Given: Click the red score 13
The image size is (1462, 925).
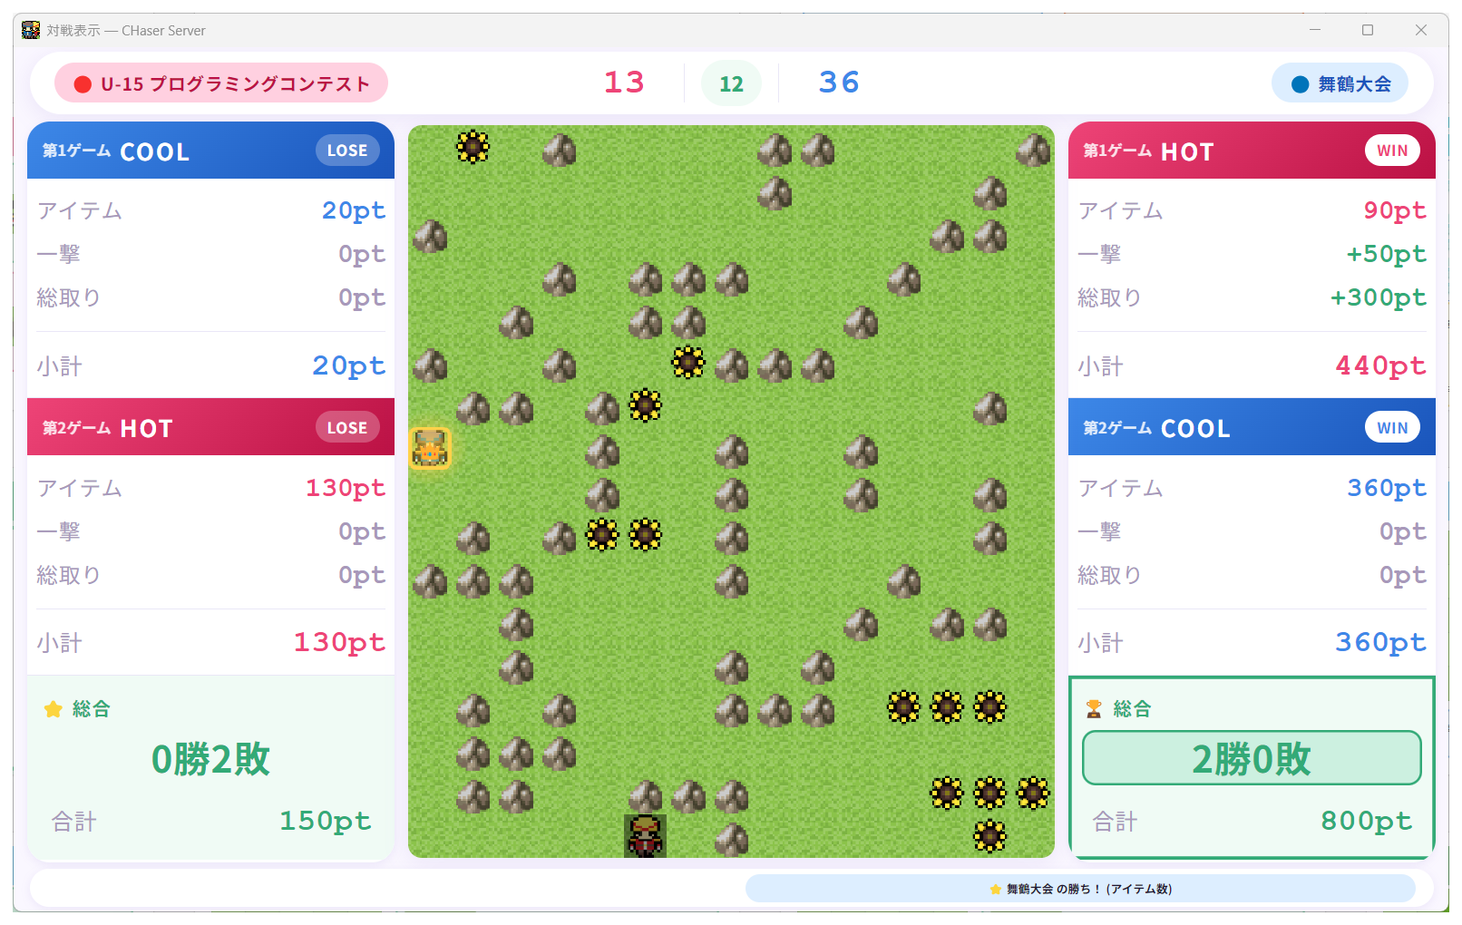Looking at the screenshot, I should pyautogui.click(x=624, y=83).
